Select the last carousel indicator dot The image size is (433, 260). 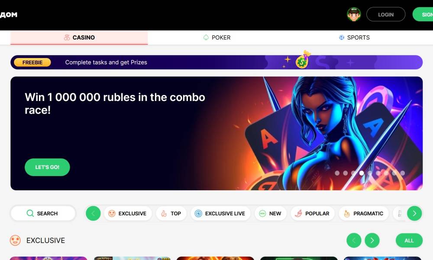403,173
